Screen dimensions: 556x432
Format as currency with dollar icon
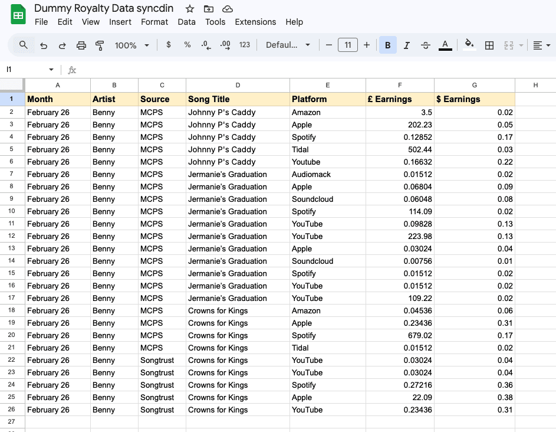click(x=169, y=45)
